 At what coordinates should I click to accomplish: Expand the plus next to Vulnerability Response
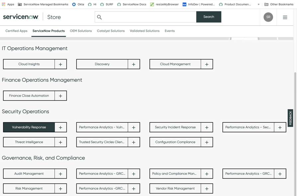(60, 127)
